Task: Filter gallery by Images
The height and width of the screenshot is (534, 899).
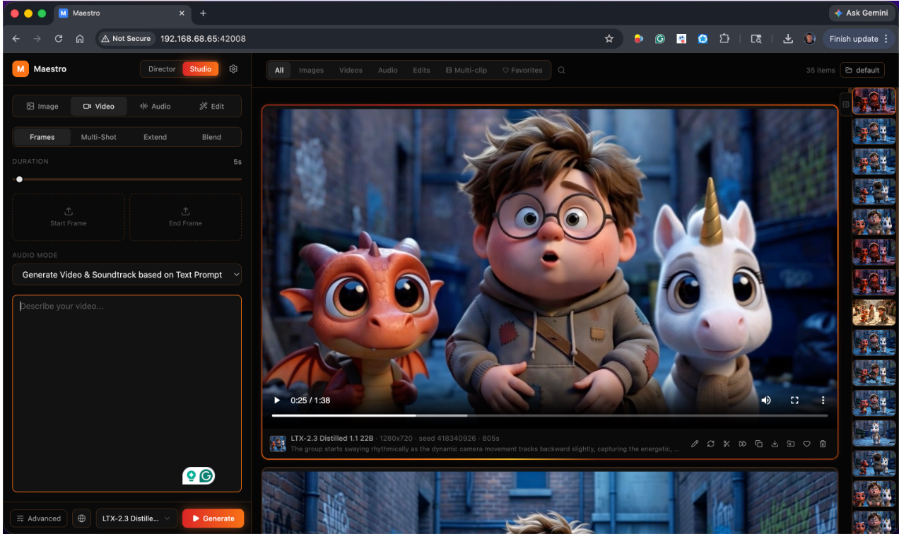Action: pos(311,70)
